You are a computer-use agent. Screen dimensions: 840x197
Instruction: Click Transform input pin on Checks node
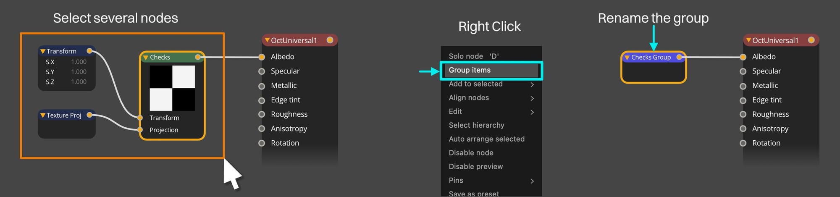coord(140,118)
